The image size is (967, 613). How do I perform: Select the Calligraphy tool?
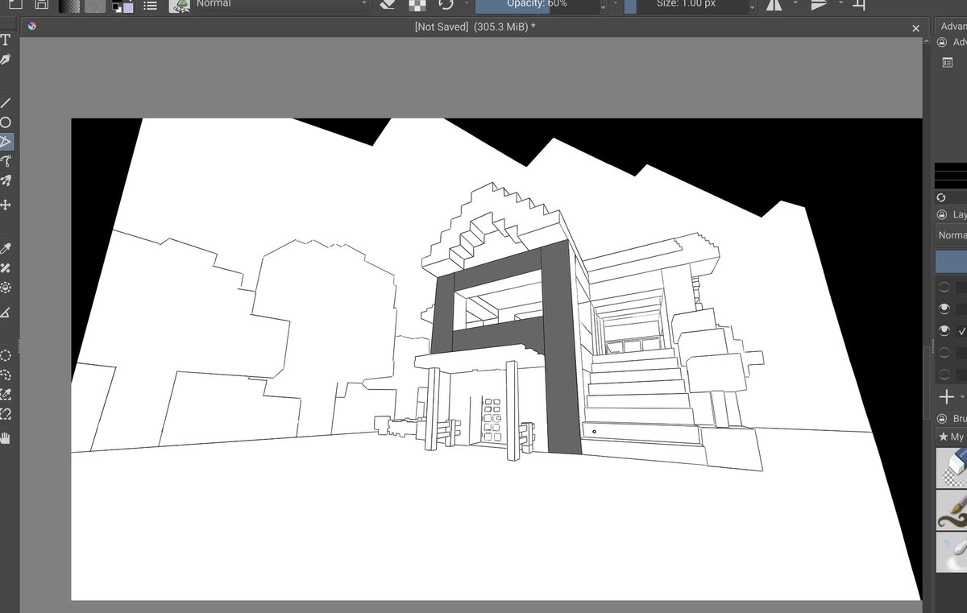[6, 60]
